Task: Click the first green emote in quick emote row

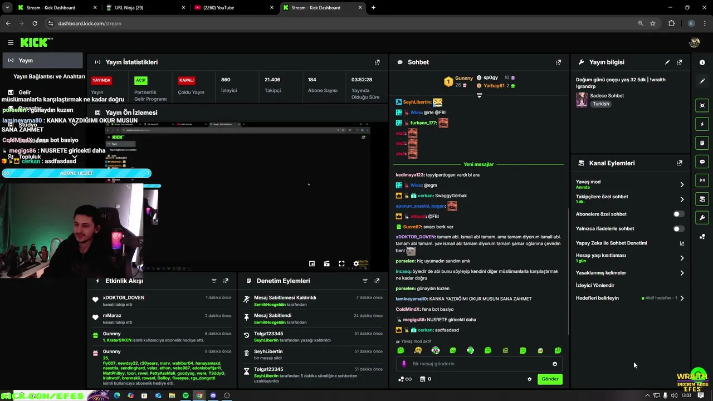Action: (x=401, y=350)
